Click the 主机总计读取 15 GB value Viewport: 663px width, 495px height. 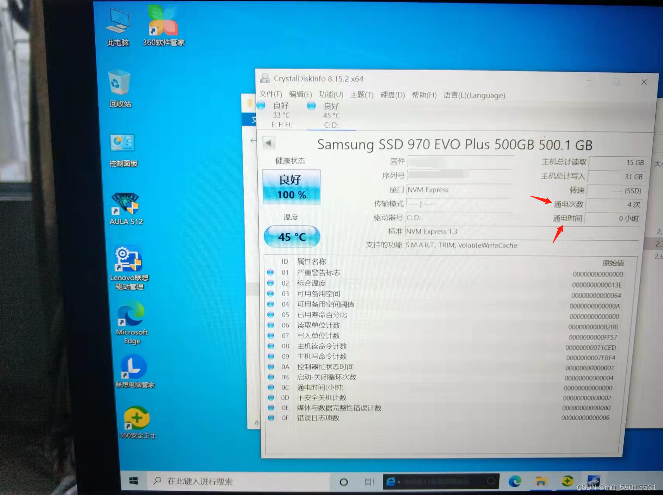click(x=617, y=163)
